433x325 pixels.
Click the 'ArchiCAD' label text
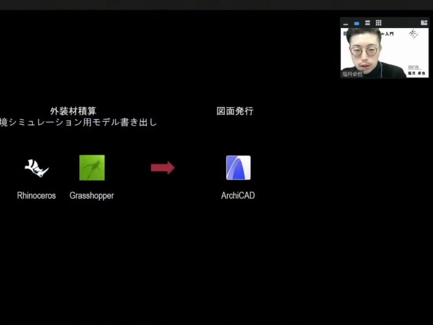click(238, 196)
